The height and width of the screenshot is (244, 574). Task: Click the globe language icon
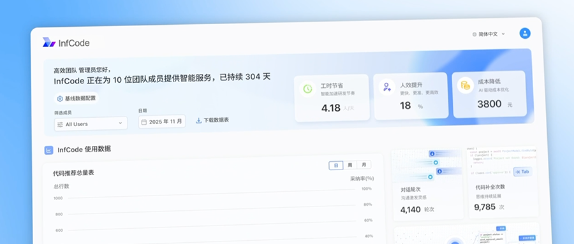(x=475, y=34)
